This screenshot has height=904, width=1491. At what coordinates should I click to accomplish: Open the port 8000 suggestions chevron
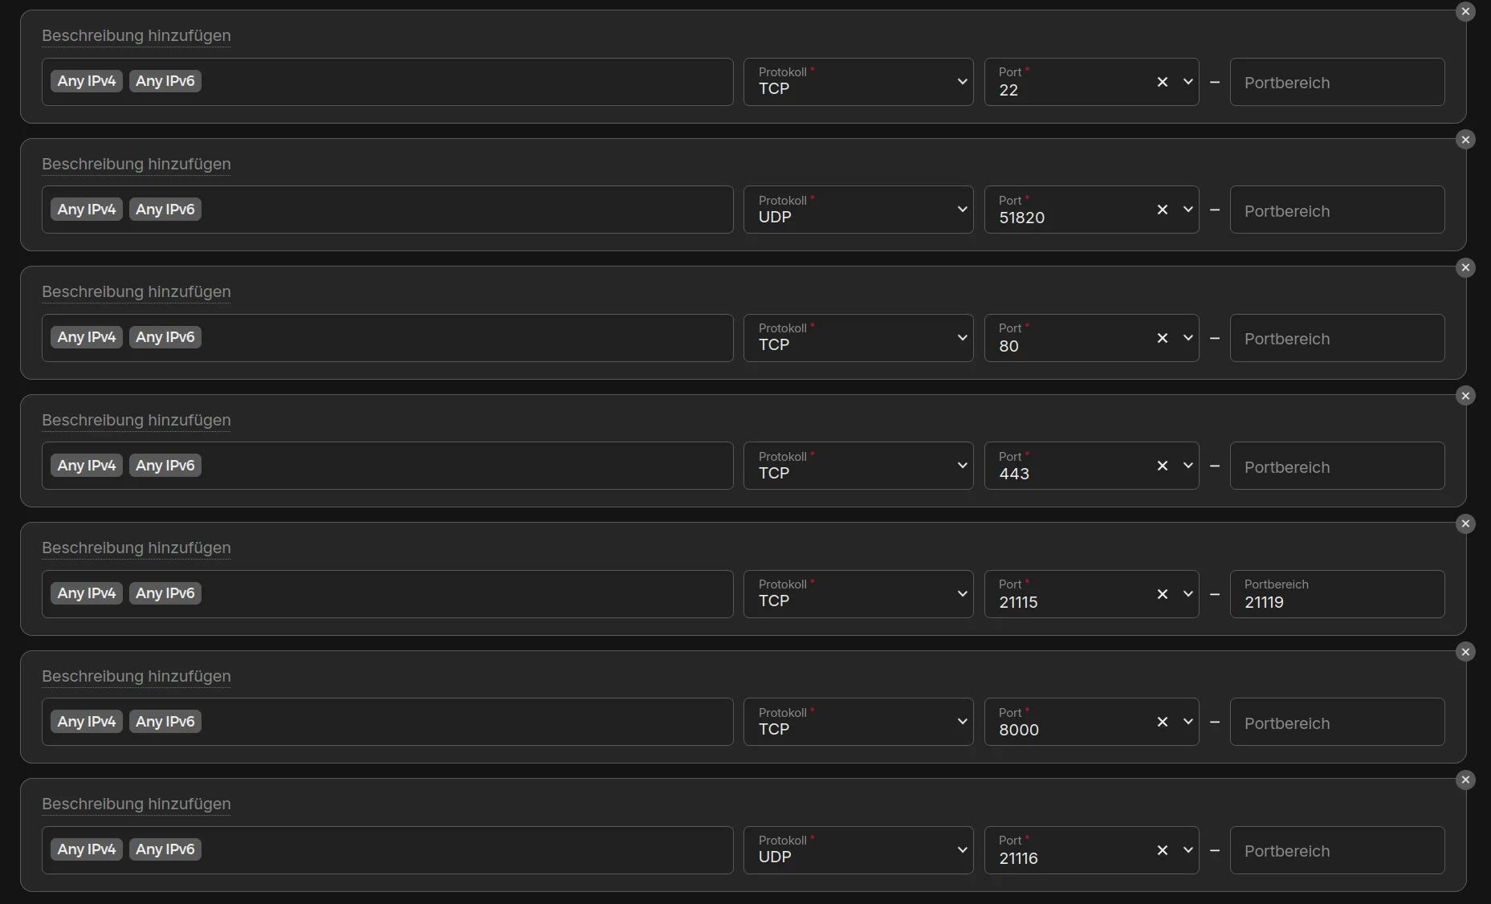pyautogui.click(x=1188, y=722)
